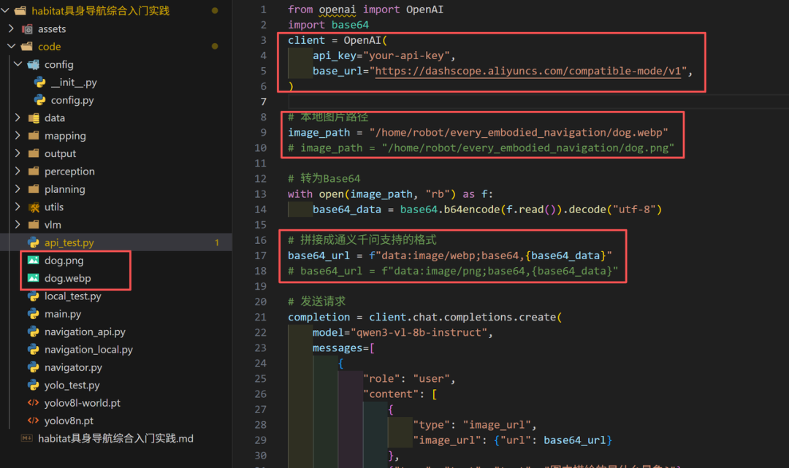The width and height of the screenshot is (789, 468).
Task: Click the Python icon beside config.py
Action: click(39, 100)
